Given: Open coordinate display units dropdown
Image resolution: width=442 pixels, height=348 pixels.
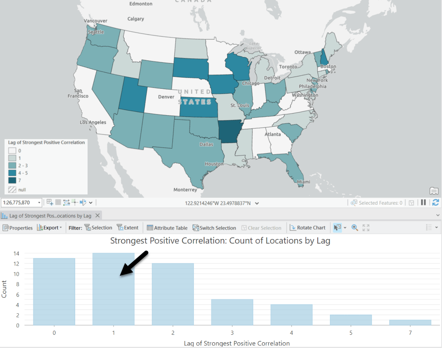Looking at the screenshot, I should pyautogui.click(x=257, y=203).
